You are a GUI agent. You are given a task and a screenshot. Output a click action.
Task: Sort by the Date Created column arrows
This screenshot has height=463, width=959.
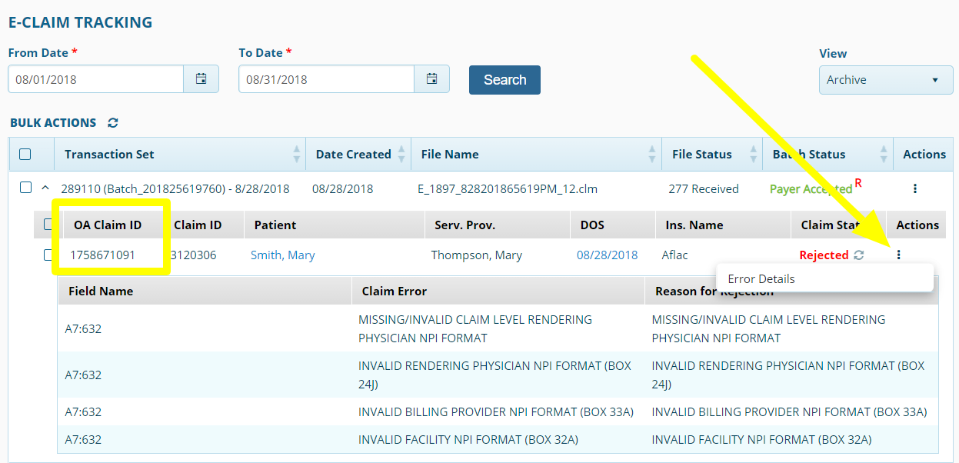coord(402,155)
